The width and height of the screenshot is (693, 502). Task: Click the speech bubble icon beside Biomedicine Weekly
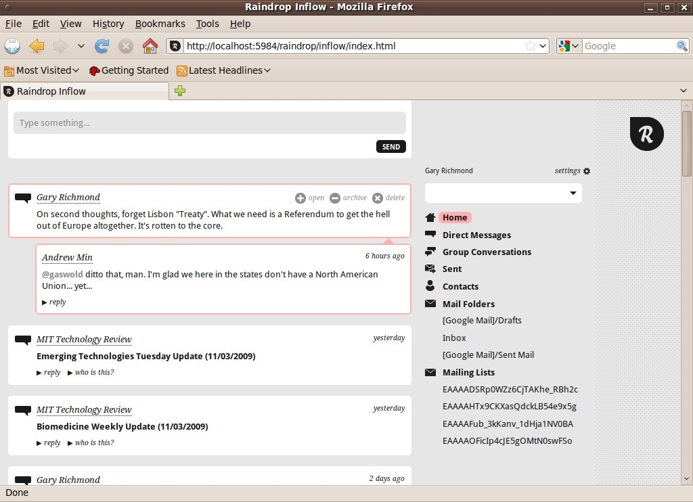[x=23, y=410]
